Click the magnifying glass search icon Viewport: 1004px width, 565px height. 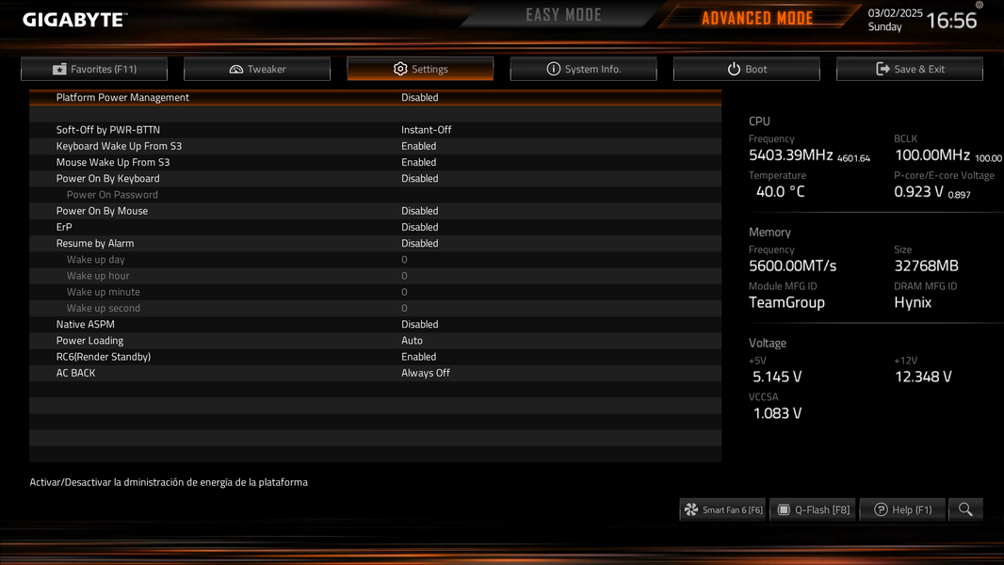pos(965,509)
